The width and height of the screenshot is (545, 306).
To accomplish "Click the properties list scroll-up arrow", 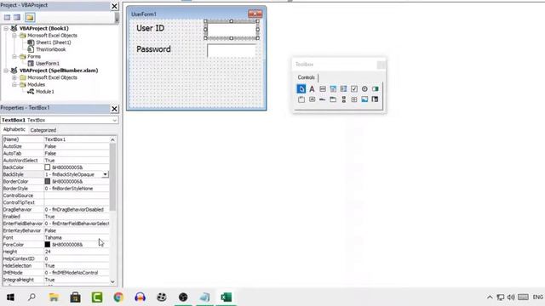I will (x=112, y=139).
